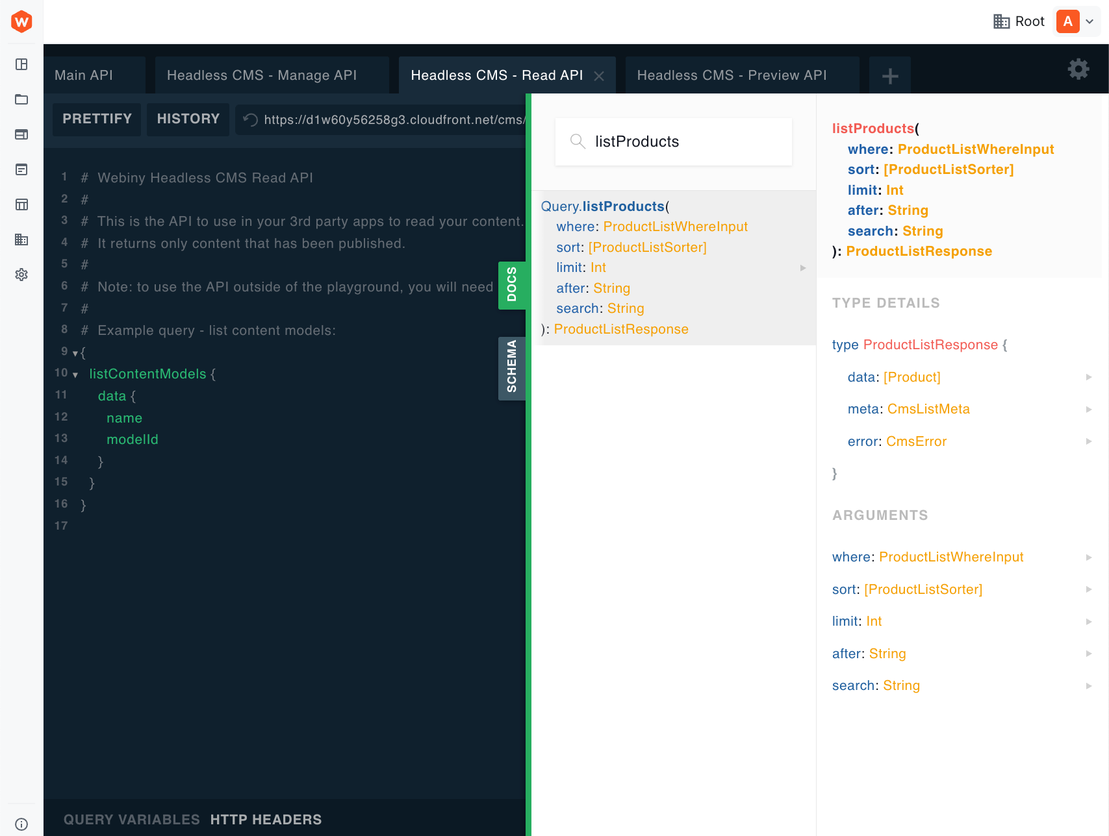
Task: Open the Form Builder sidebar icon
Action: coord(21,169)
